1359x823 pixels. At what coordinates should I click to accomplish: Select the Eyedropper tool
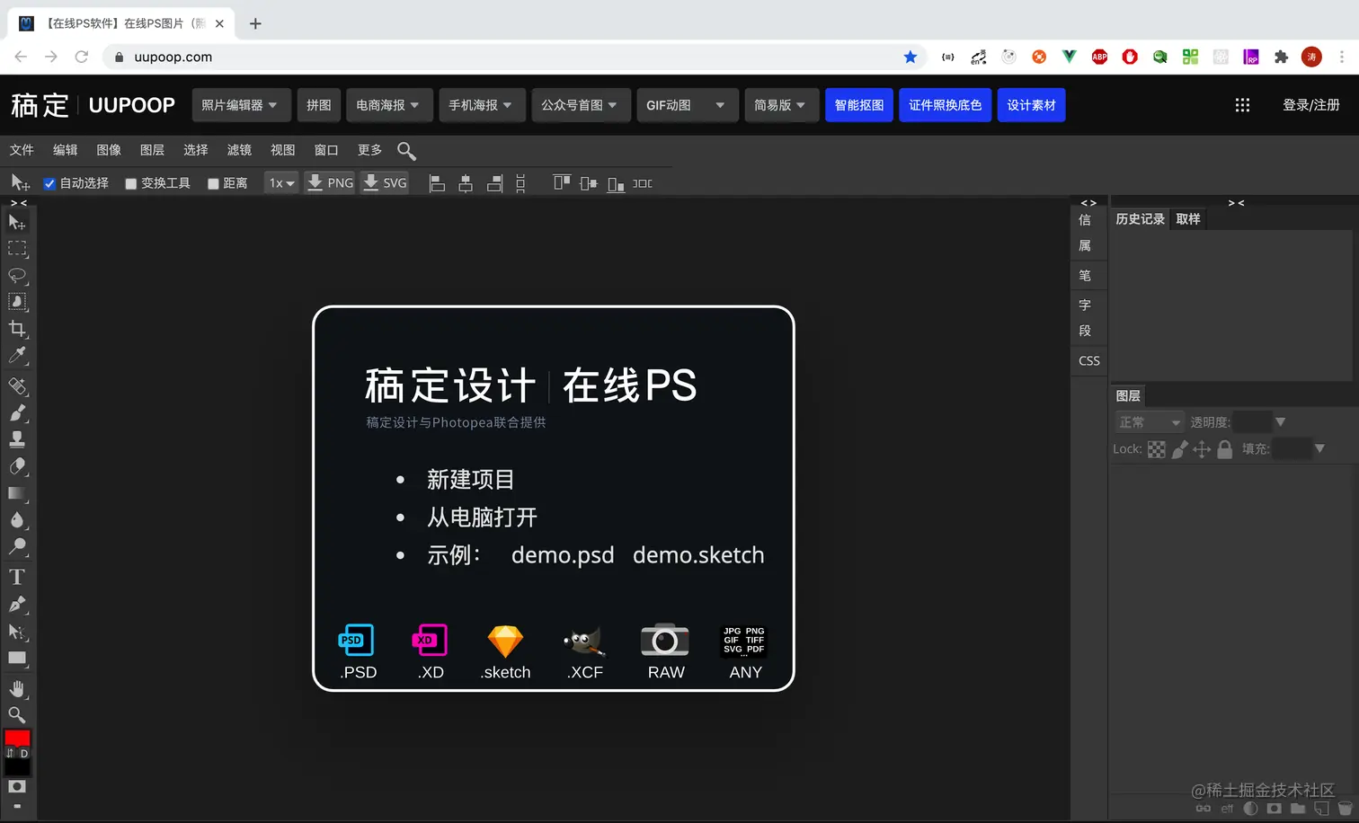17,356
